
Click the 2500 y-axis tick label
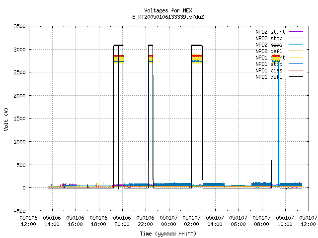(20, 72)
